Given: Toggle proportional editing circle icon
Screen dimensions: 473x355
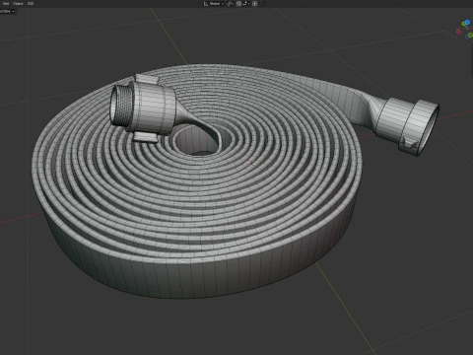Looking at the screenshot, I should (255, 4).
